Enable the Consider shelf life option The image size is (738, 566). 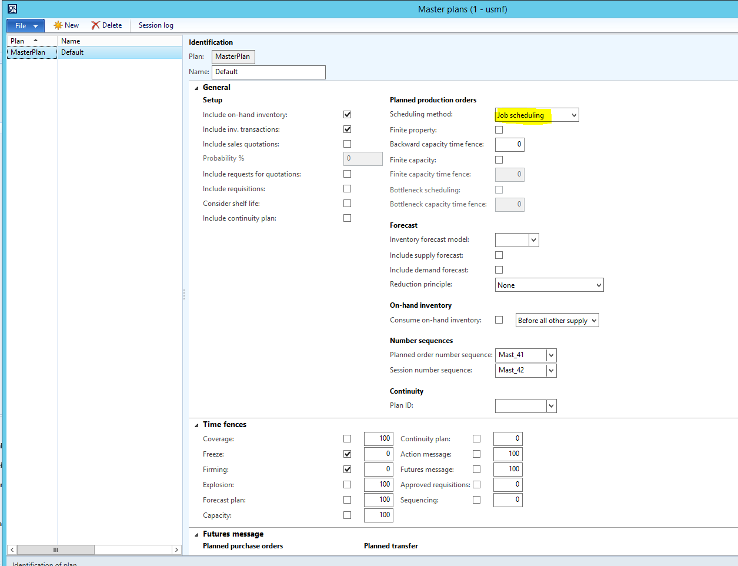point(347,203)
